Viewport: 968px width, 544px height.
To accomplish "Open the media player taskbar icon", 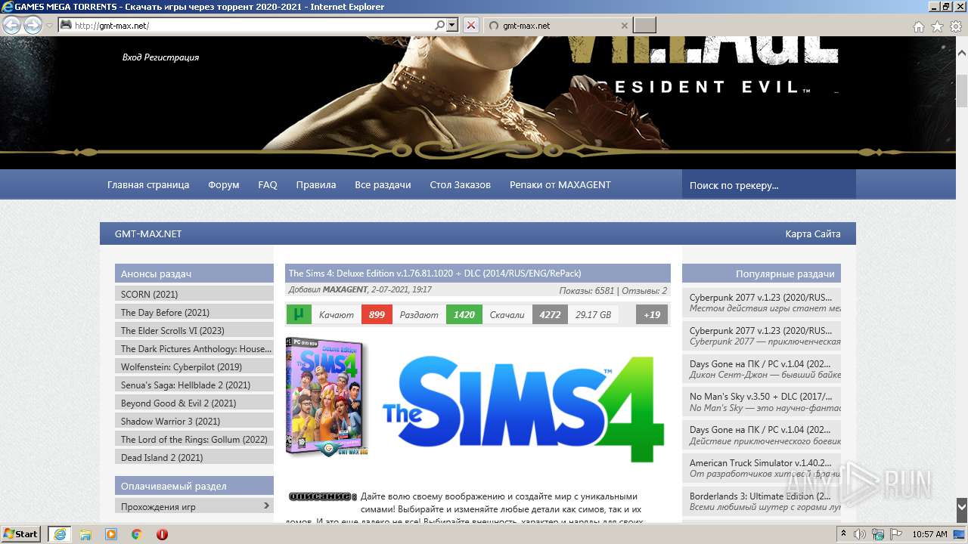I will click(111, 534).
